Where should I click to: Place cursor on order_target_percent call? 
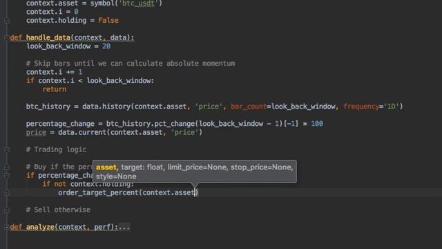pos(98,193)
